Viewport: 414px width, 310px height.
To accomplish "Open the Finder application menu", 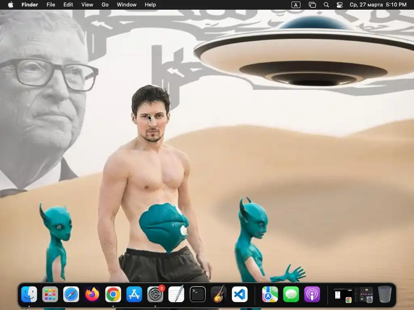I will [x=30, y=5].
